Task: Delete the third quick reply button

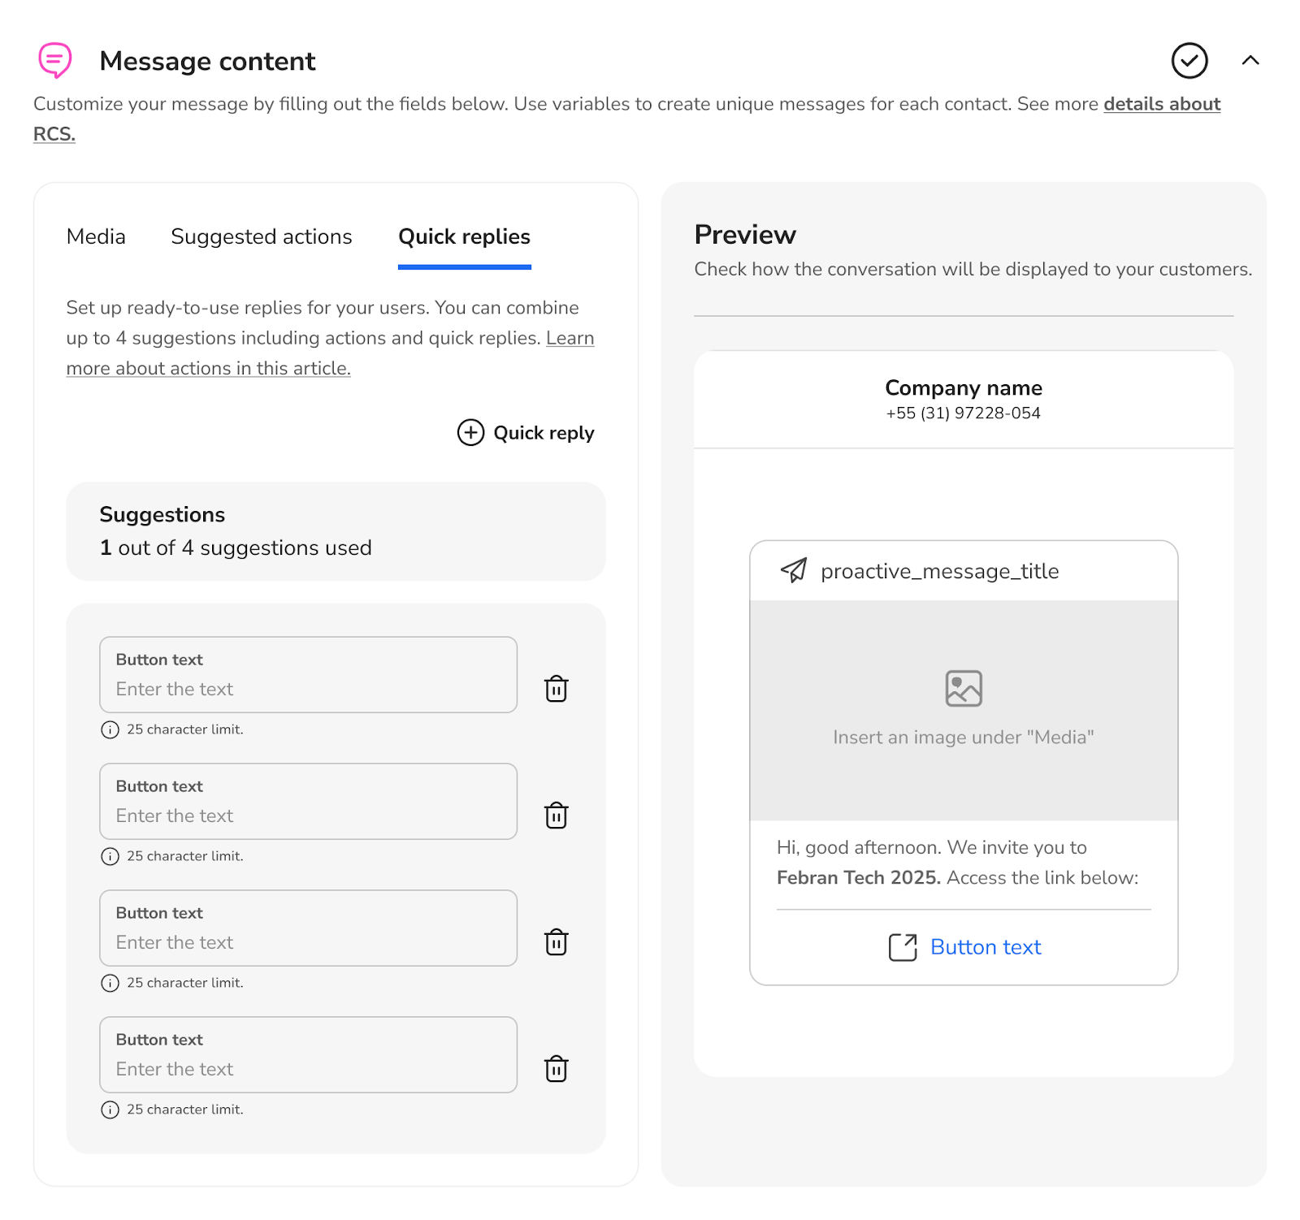Action: [556, 942]
